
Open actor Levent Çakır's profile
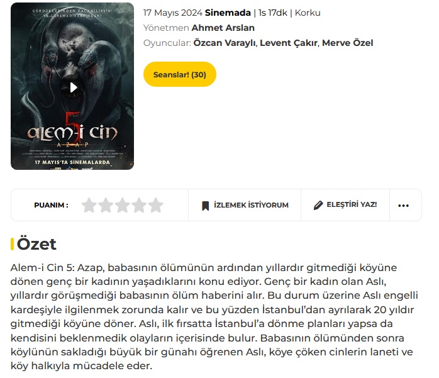289,43
